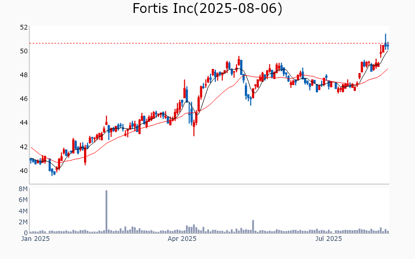This screenshot has height=259, width=415.
Task: Select the 46 price axis label
Action: tap(24, 98)
